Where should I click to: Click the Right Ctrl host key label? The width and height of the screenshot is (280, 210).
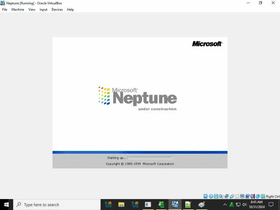point(273,196)
